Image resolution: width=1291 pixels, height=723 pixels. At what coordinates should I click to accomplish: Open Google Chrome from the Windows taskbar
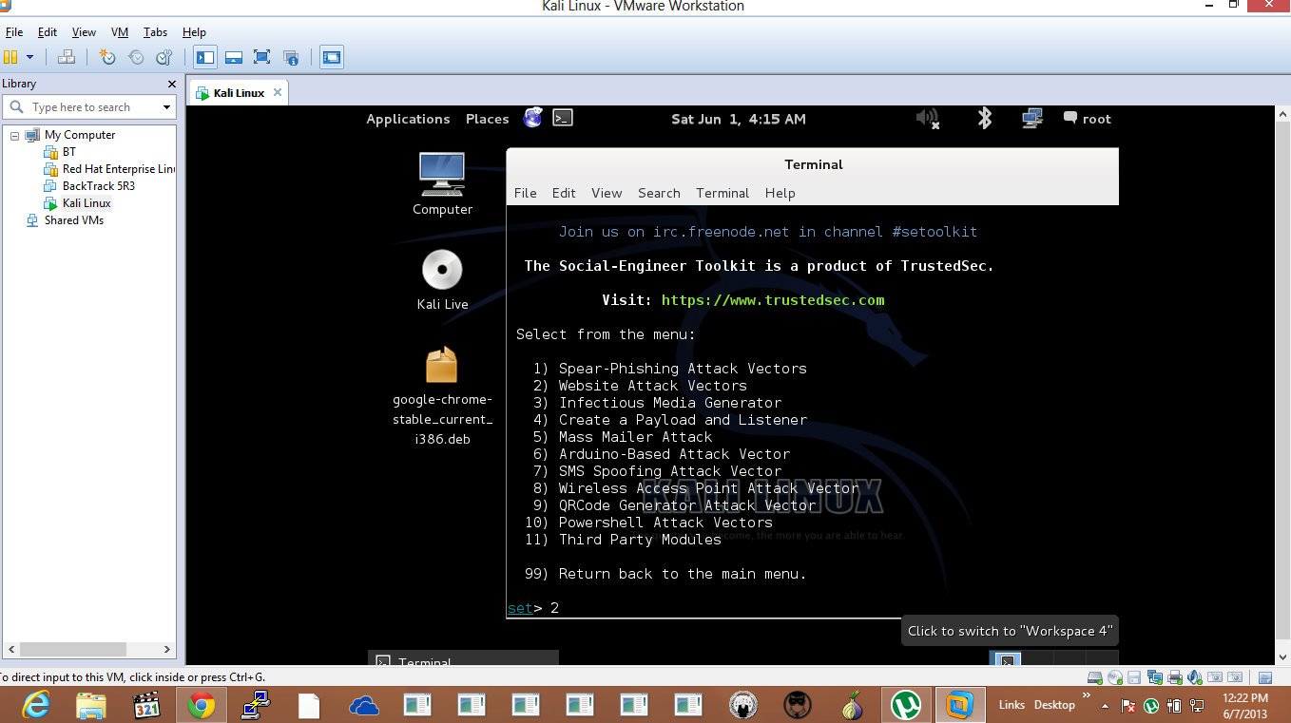201,706
